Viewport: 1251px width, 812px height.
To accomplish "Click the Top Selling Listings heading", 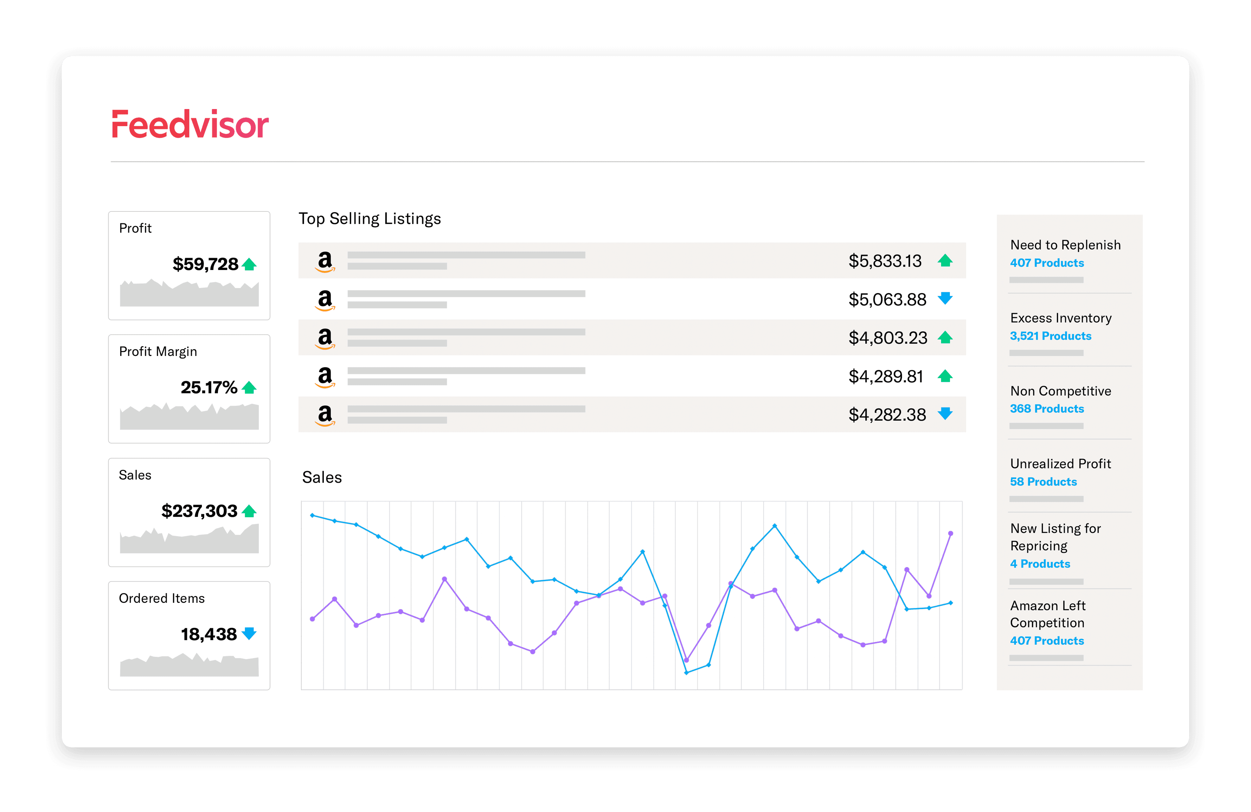I will (369, 219).
